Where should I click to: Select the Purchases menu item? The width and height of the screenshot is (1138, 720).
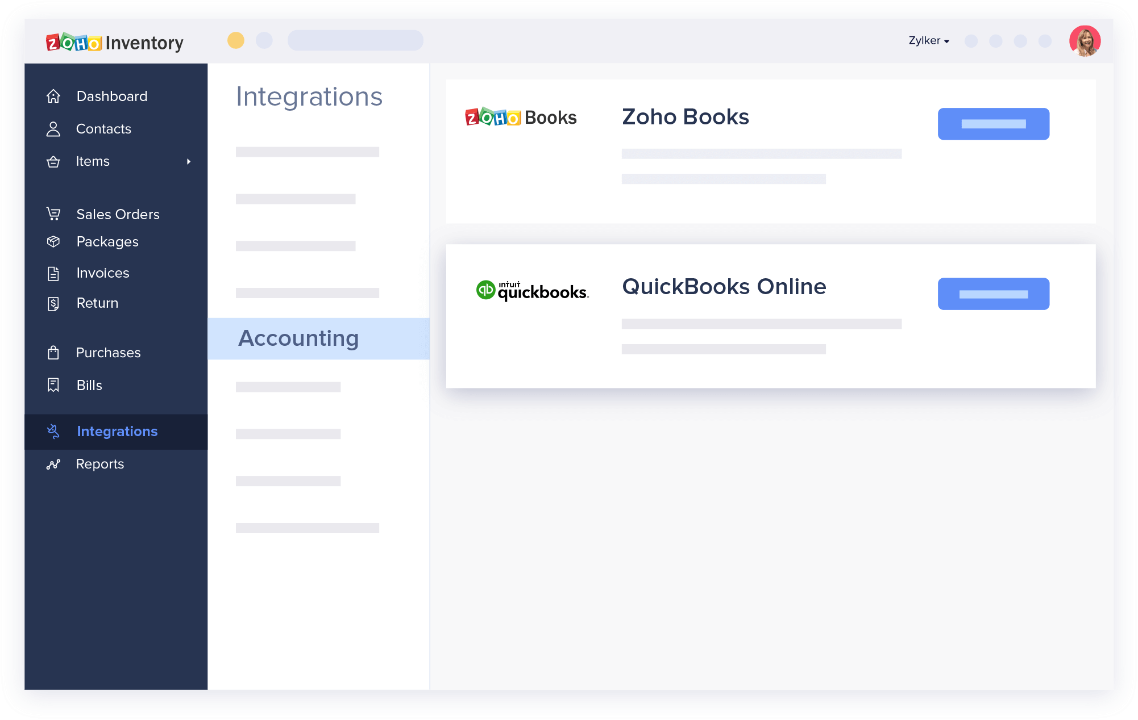tap(109, 352)
